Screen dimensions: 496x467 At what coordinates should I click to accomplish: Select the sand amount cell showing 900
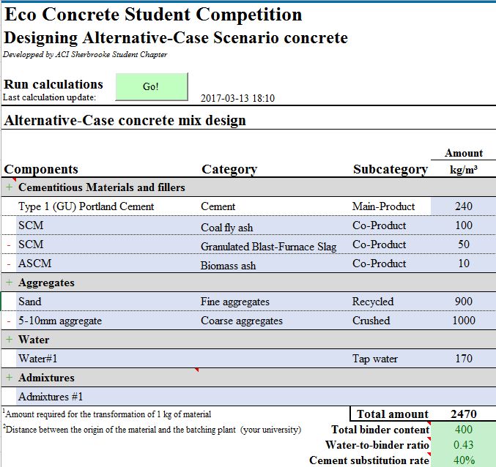coord(463,302)
